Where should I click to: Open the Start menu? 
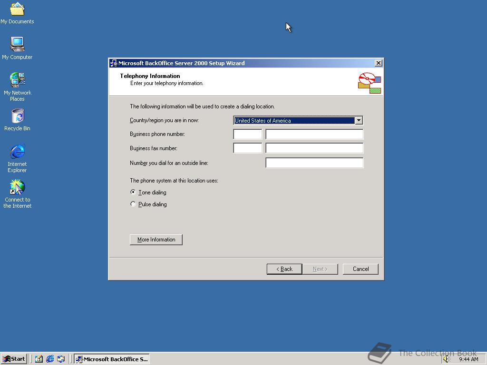tap(14, 359)
